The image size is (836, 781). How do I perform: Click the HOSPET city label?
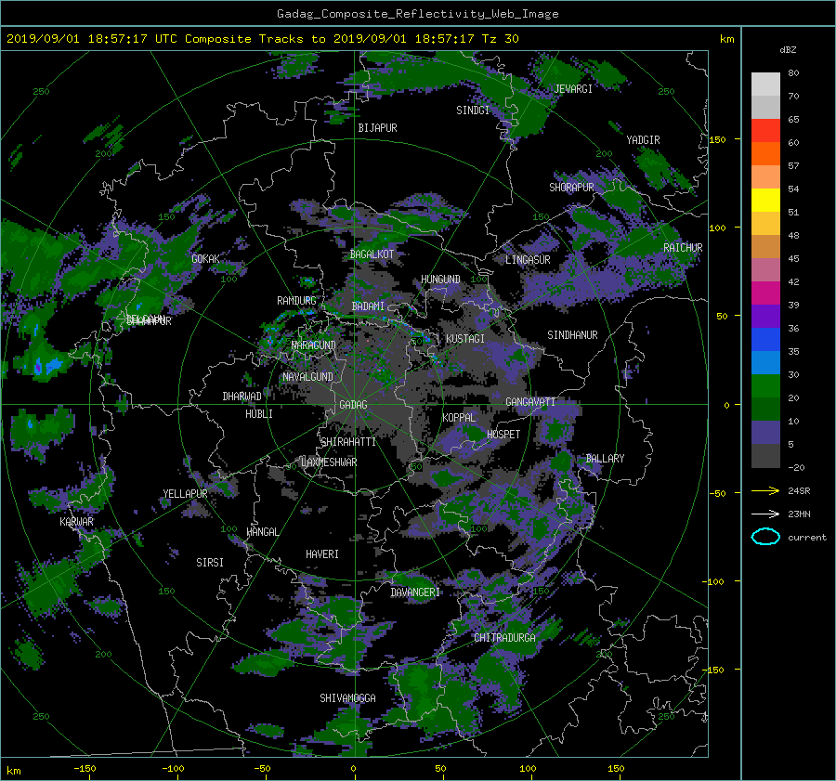(x=503, y=435)
